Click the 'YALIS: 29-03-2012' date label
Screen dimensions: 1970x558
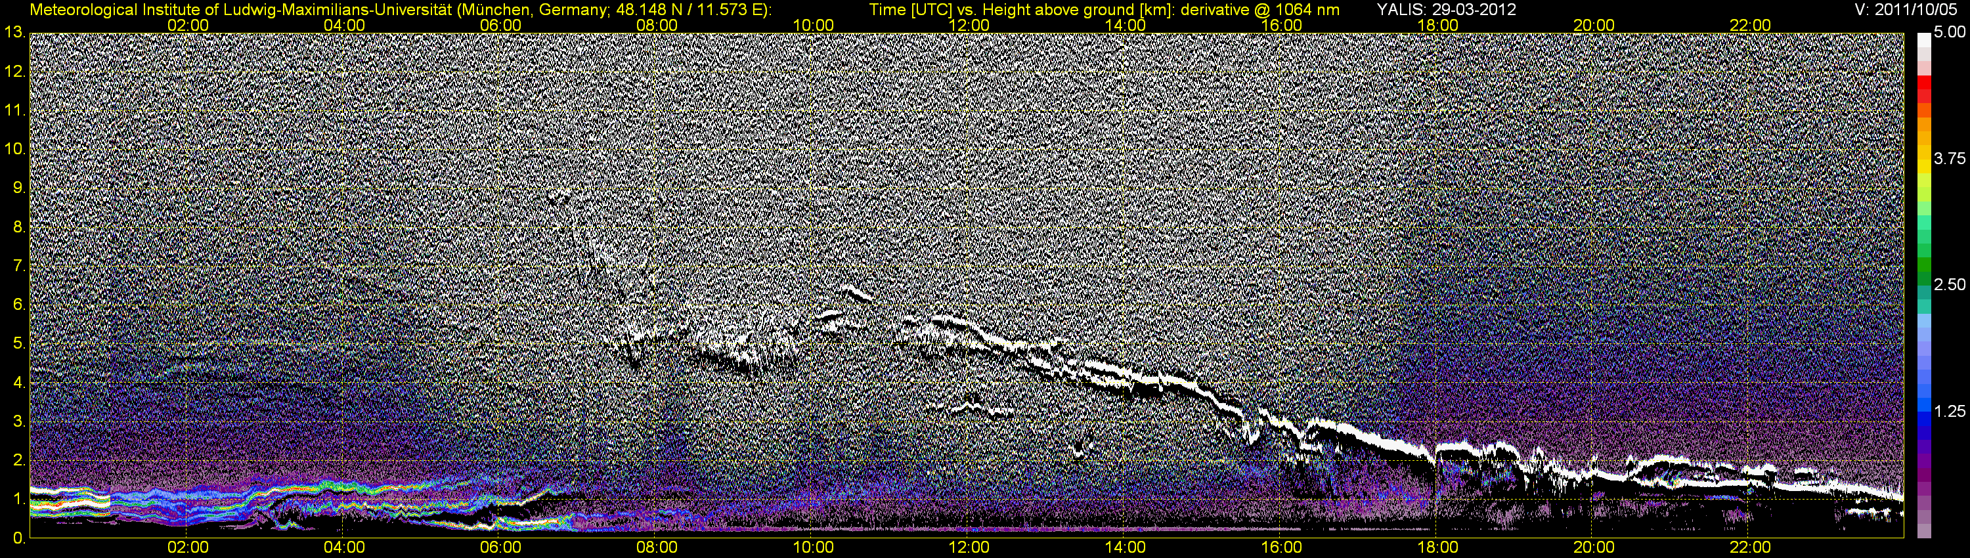pos(1446,10)
